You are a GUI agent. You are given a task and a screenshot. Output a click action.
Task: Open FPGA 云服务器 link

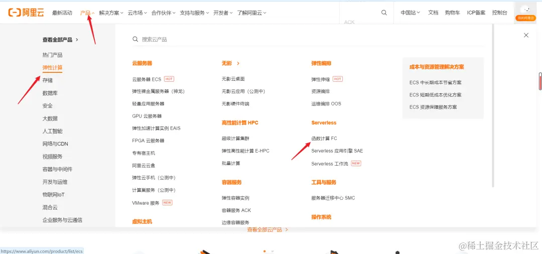click(x=148, y=141)
